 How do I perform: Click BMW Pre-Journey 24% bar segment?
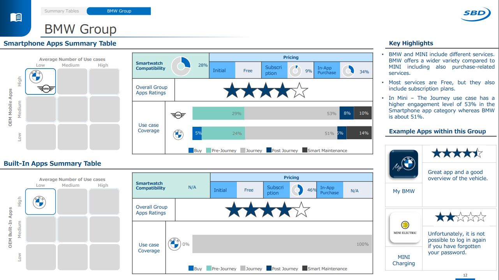(223, 133)
